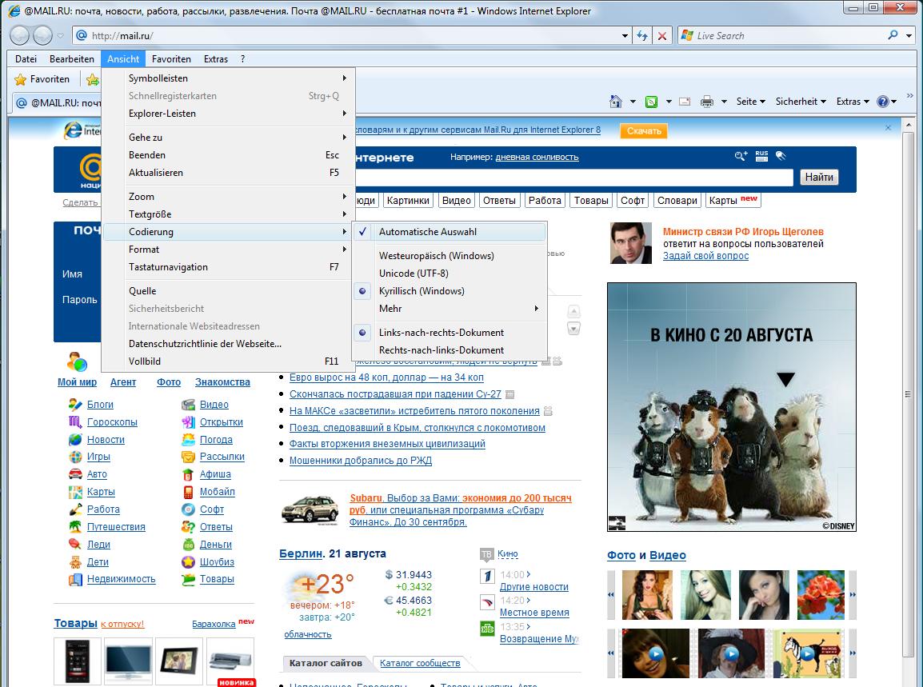Select Unicode (UTF-8) encoding

point(450,274)
